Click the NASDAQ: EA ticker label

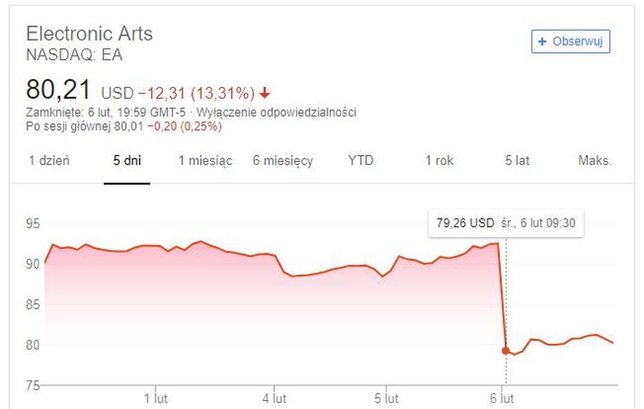[74, 55]
